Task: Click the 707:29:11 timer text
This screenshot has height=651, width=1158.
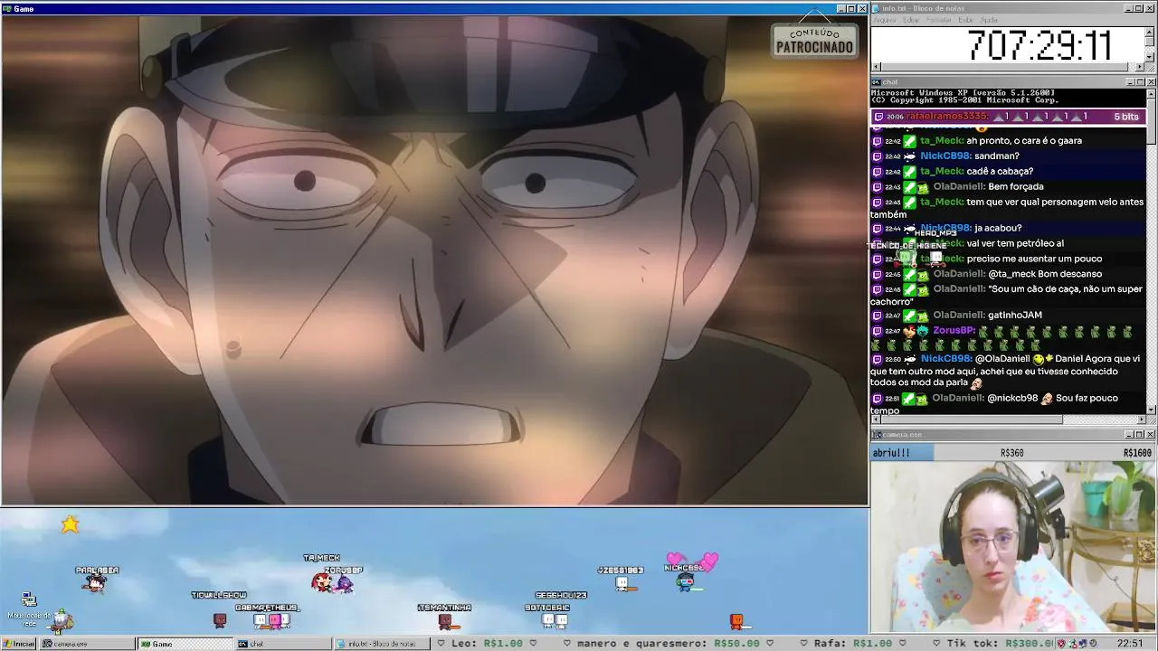Action: click(x=1039, y=45)
